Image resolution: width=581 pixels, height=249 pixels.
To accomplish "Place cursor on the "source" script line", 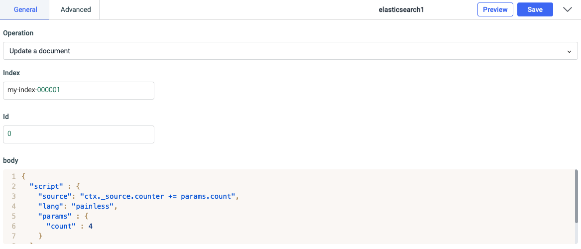I will (134, 196).
